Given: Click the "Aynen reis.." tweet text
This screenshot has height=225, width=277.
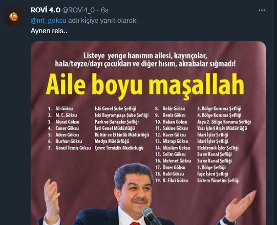Looking at the screenshot, I should pyautogui.click(x=47, y=30).
